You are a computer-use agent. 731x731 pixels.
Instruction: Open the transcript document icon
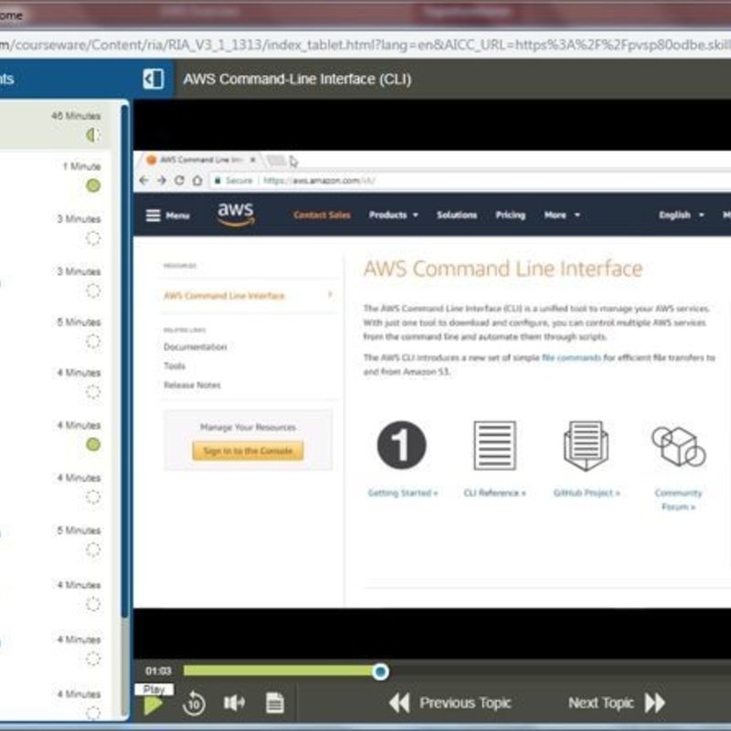(275, 703)
